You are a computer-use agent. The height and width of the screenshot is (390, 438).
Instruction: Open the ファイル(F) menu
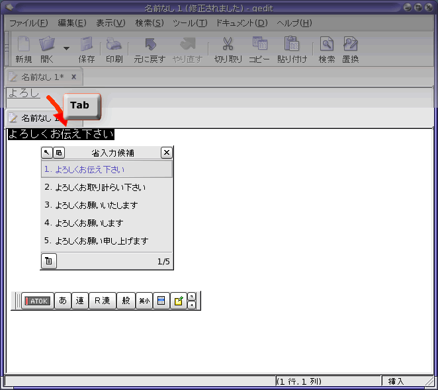(28, 23)
